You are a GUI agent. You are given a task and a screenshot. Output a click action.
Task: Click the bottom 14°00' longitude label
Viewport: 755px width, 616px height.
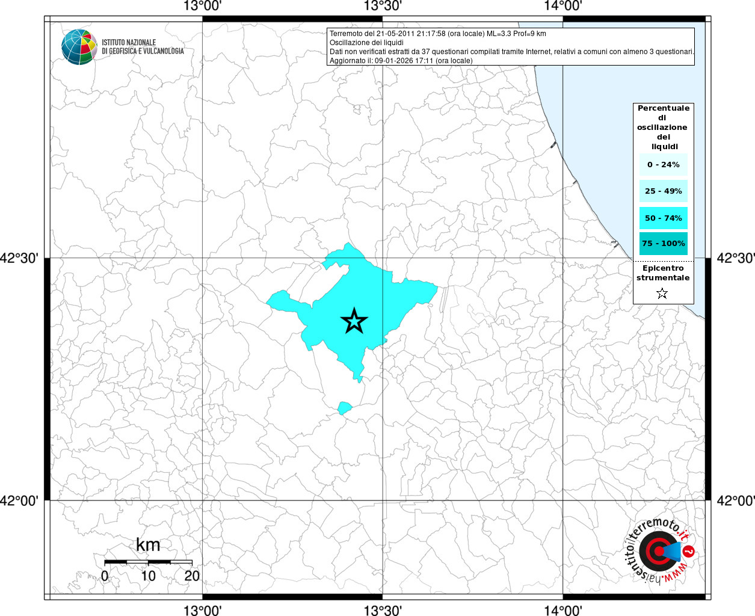pos(563,610)
